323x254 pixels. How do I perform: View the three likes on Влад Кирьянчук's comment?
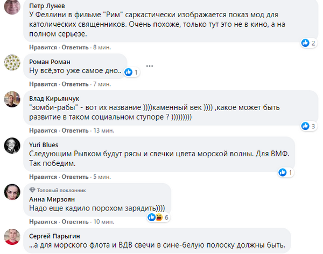[x=308, y=126]
